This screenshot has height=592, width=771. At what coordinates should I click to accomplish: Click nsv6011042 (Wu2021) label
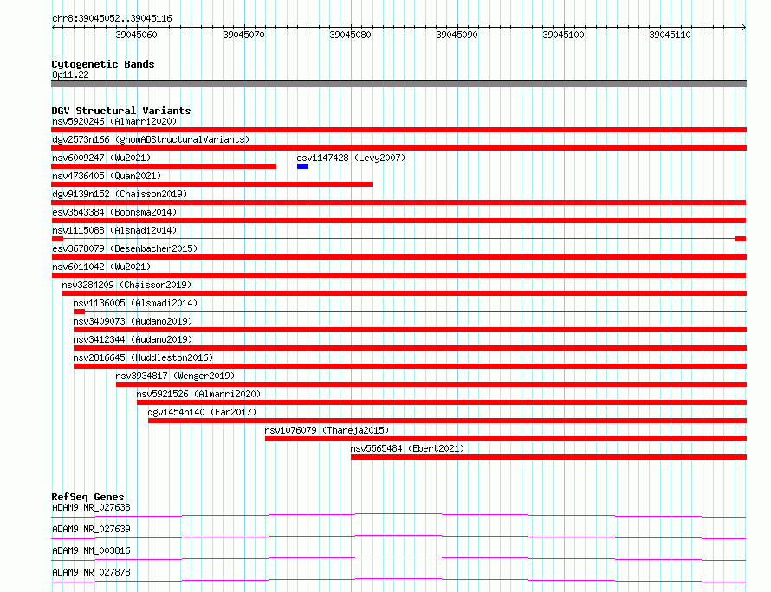click(x=101, y=267)
